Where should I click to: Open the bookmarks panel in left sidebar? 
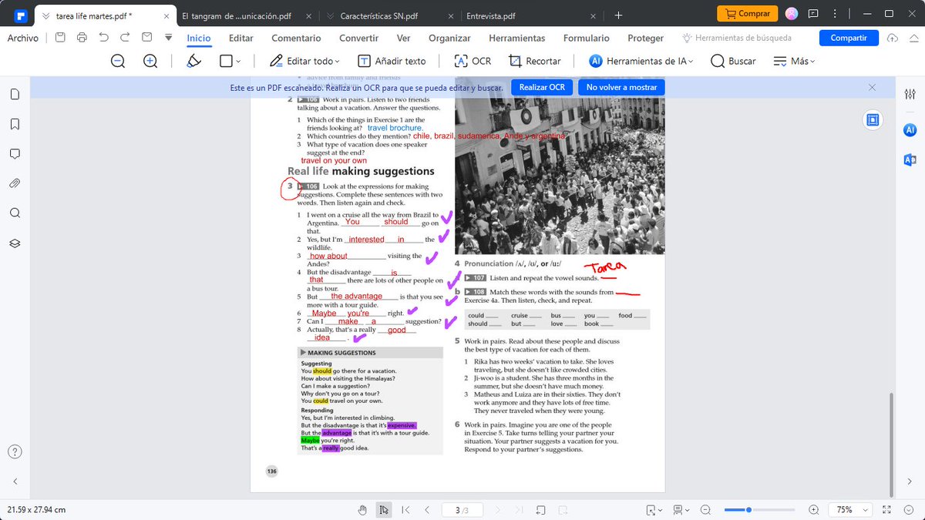(x=15, y=124)
